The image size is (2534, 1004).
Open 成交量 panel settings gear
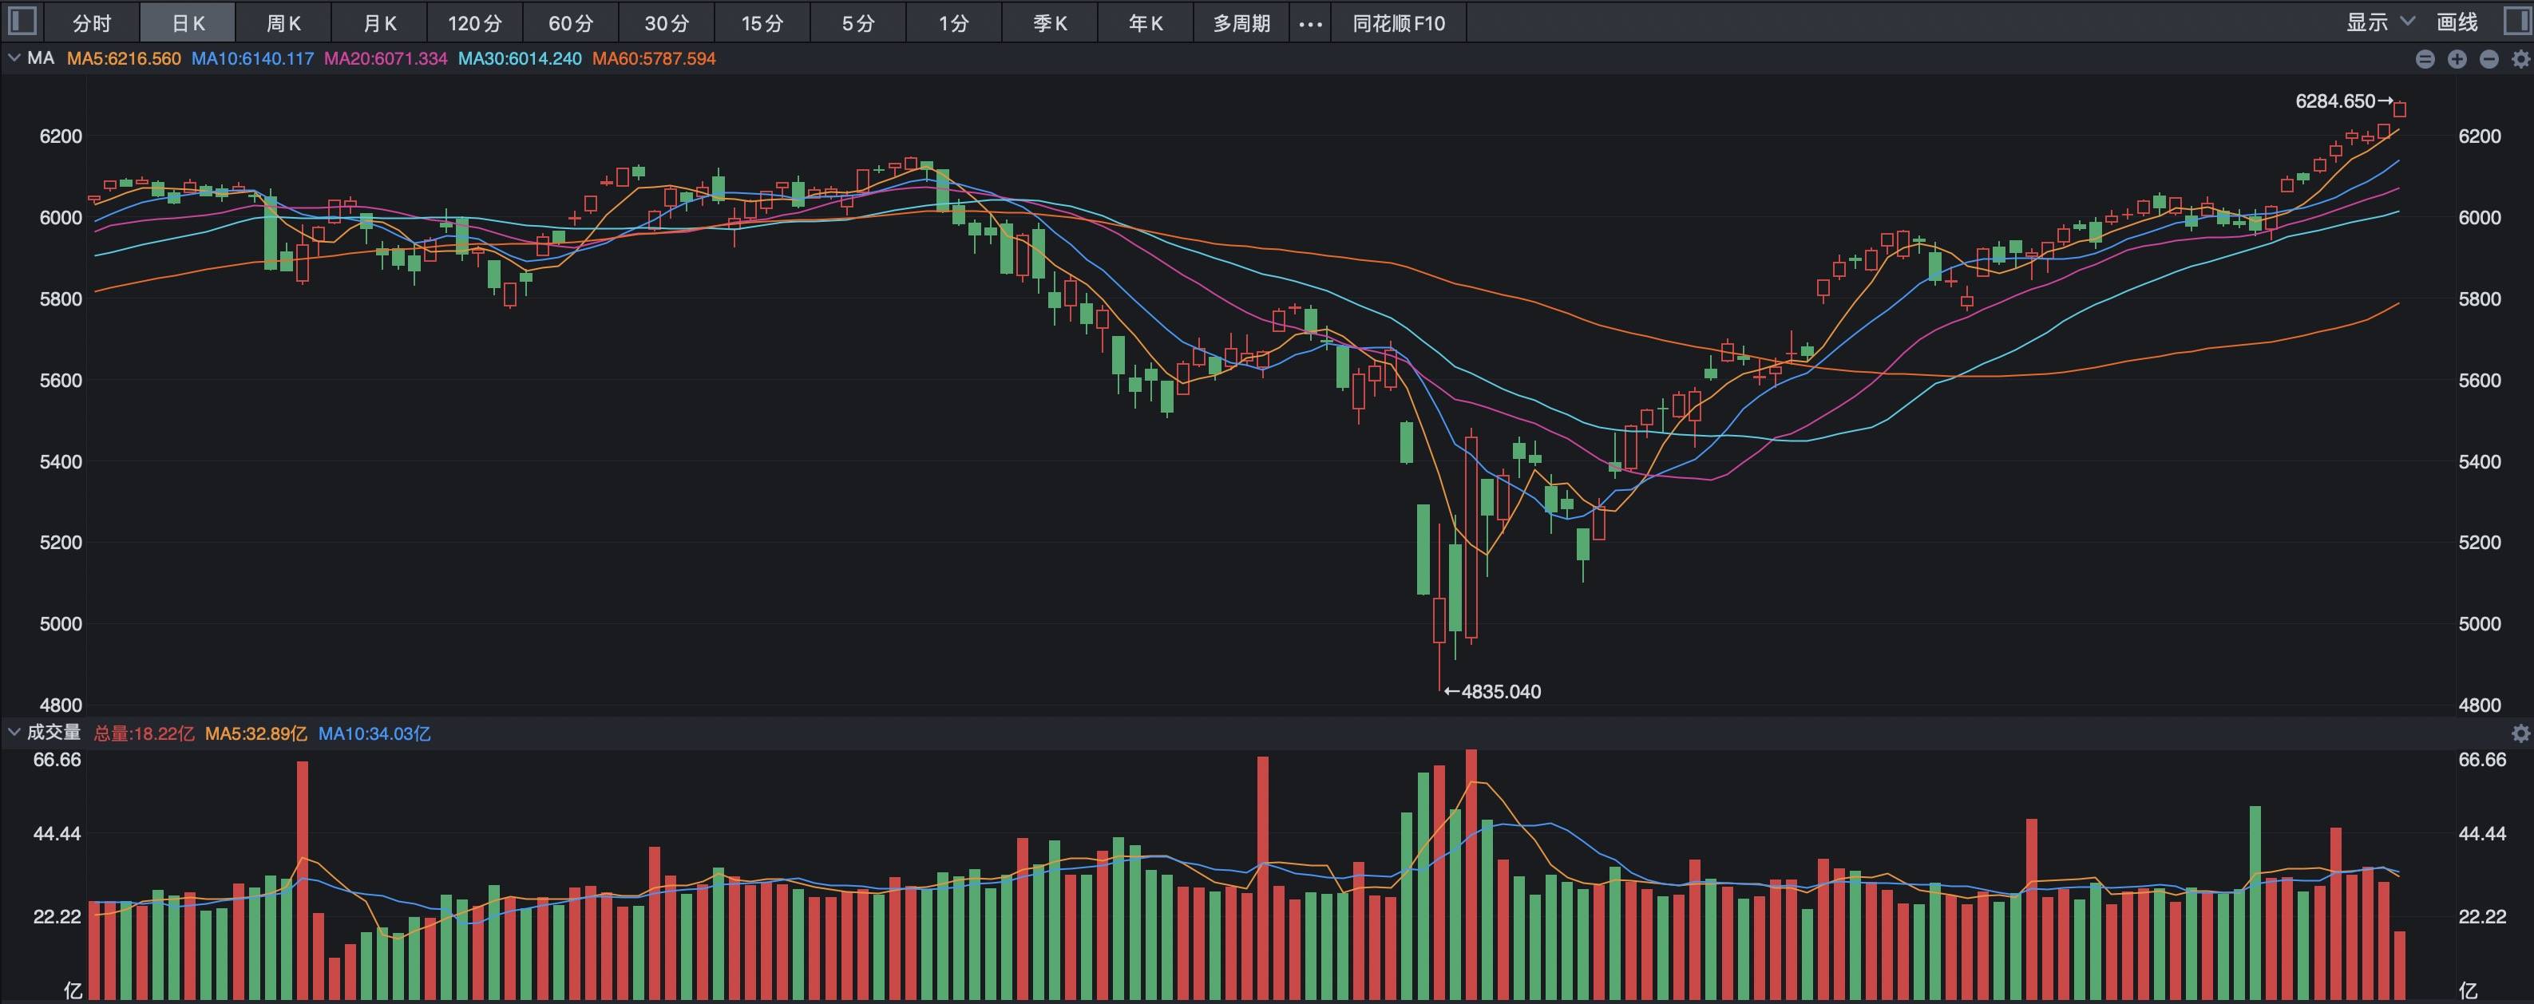2520,733
